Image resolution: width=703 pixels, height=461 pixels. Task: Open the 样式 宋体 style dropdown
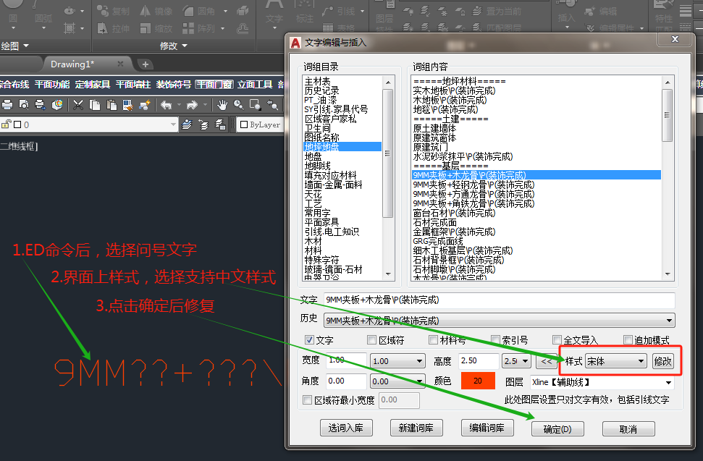tap(616, 361)
